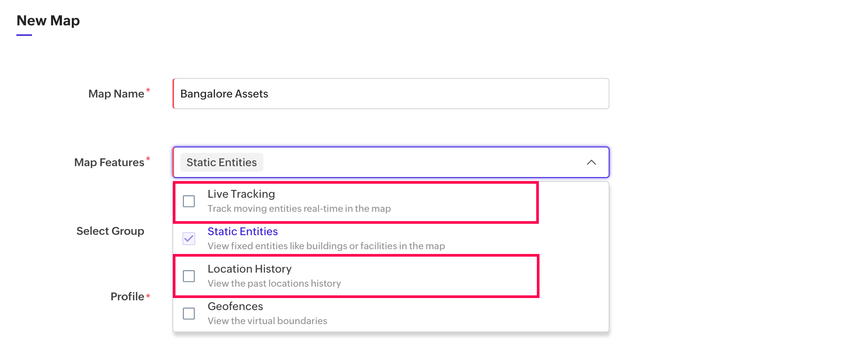Viewport: 849px width, 351px height.
Task: Click the Map Name field label
Action: pyautogui.click(x=116, y=94)
